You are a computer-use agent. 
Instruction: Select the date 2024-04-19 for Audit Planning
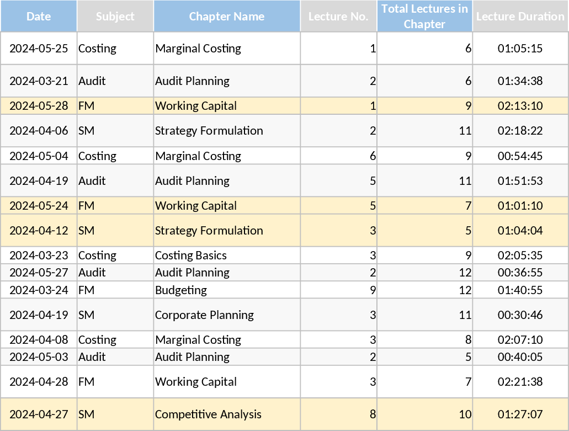click(x=38, y=180)
